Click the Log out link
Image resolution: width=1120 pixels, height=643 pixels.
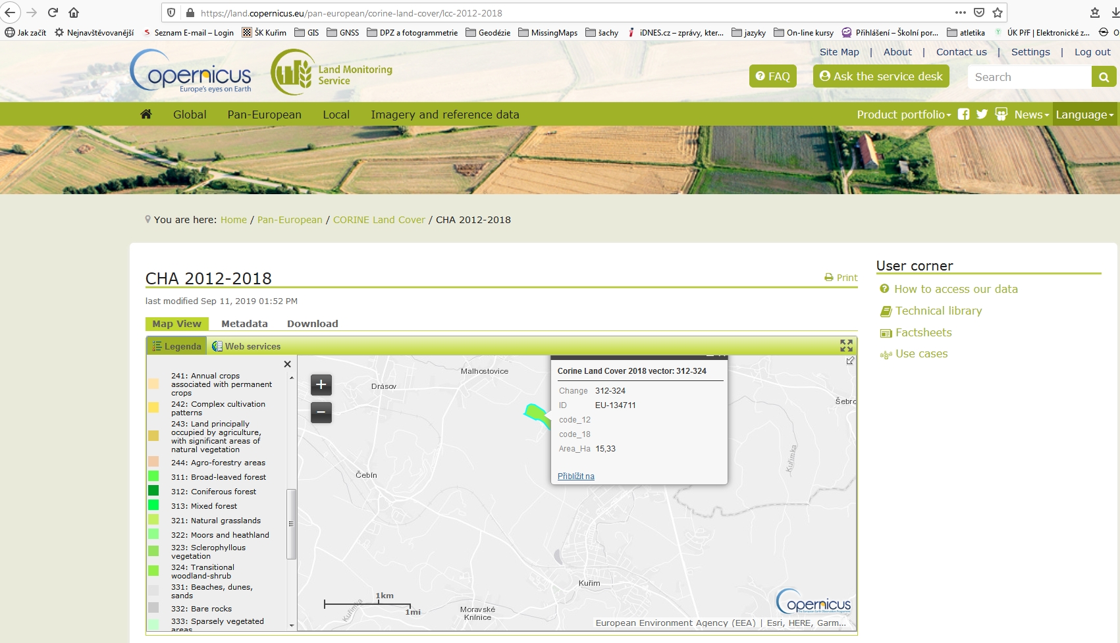pyautogui.click(x=1092, y=52)
